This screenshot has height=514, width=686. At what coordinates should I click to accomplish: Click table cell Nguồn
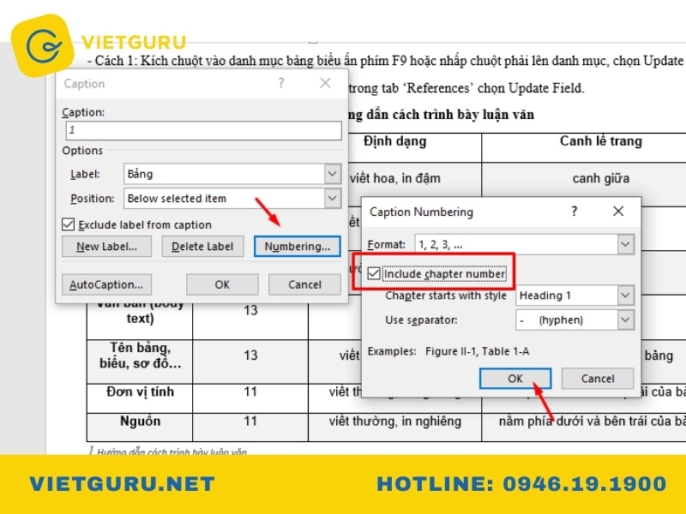[140, 421]
